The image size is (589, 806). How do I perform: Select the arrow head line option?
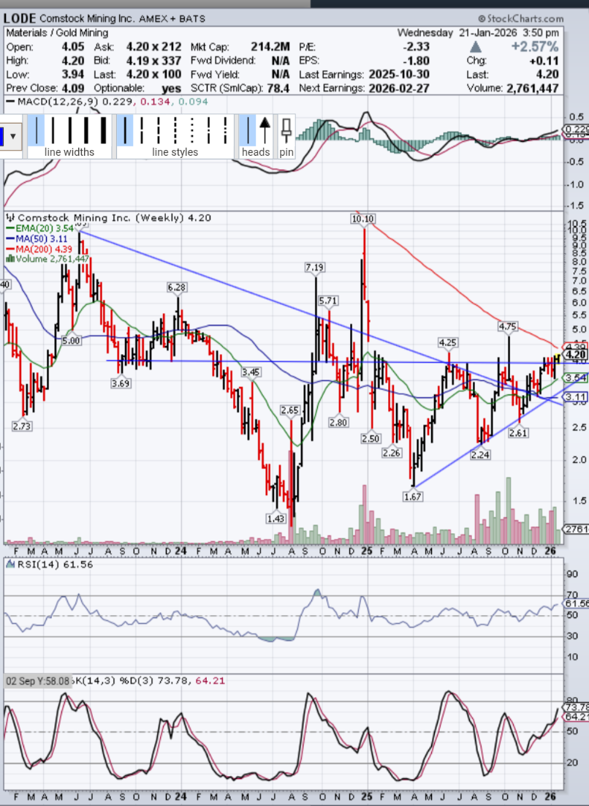click(265, 130)
